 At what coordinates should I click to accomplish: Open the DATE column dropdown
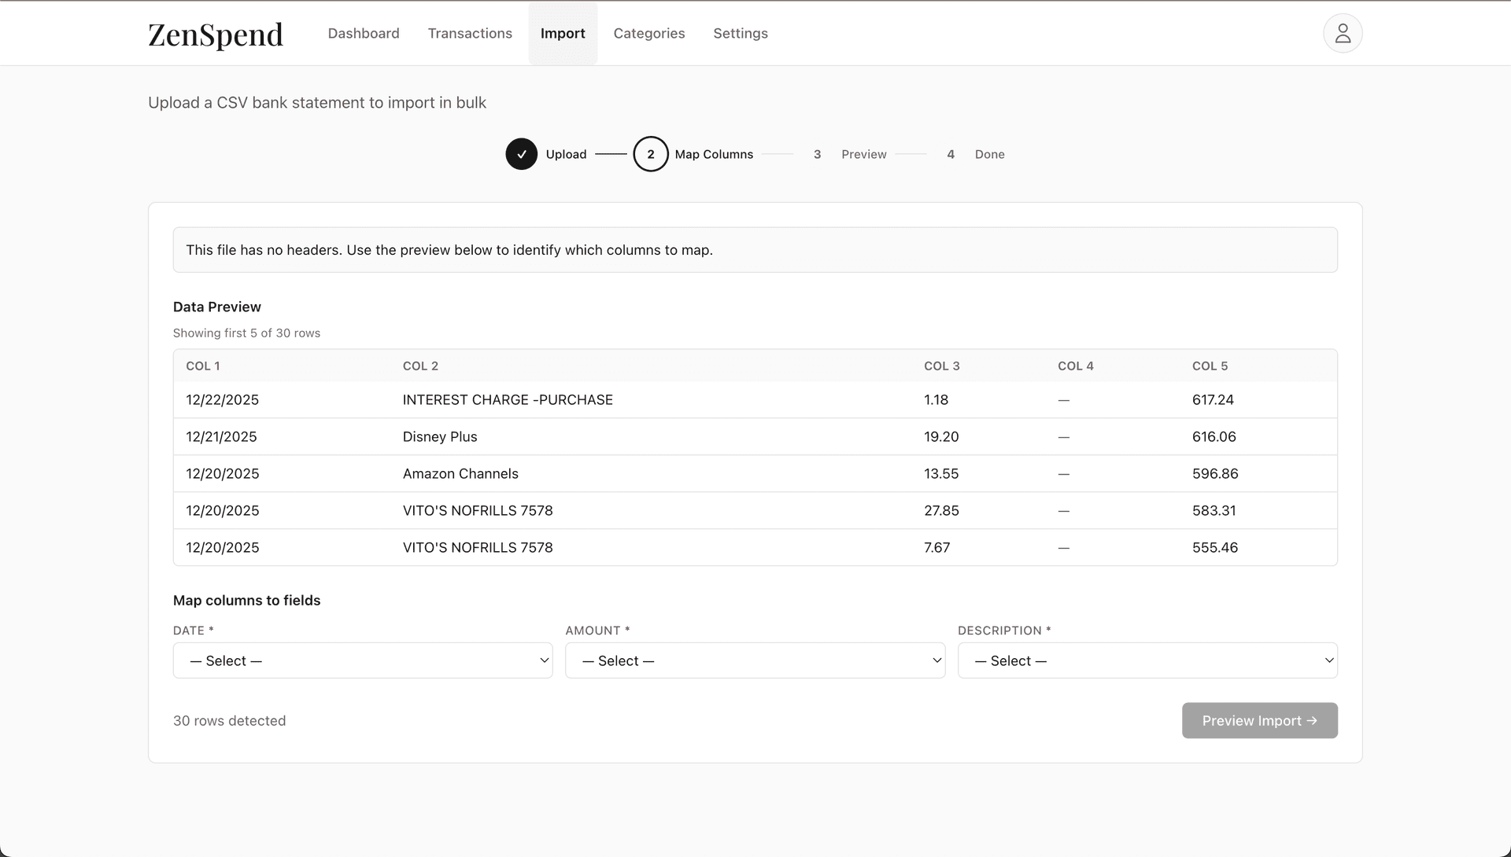pos(362,660)
